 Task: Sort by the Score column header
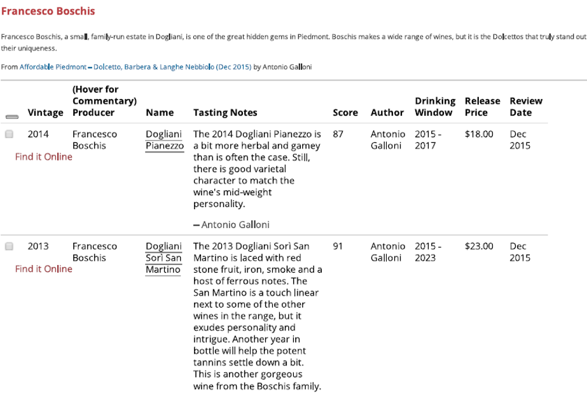345,112
